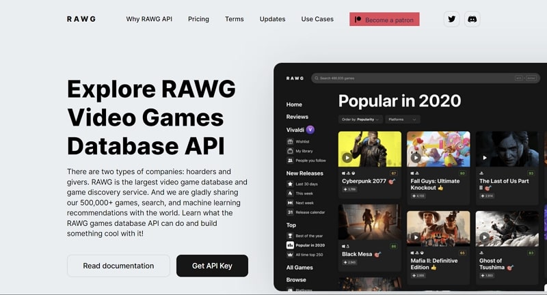The image size is (547, 295).
Task: Play Mafia II Definitive Edition video
Action: [416, 237]
